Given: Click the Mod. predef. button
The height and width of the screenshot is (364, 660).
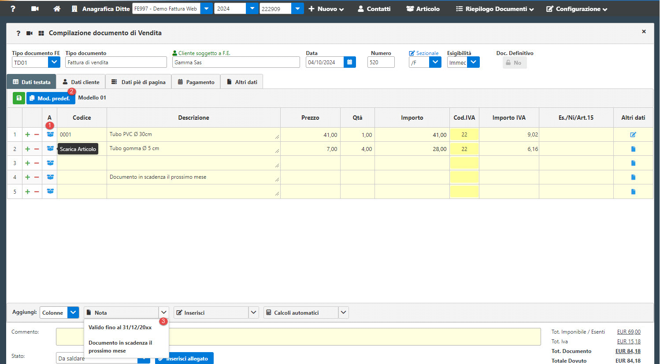Looking at the screenshot, I should (x=50, y=98).
